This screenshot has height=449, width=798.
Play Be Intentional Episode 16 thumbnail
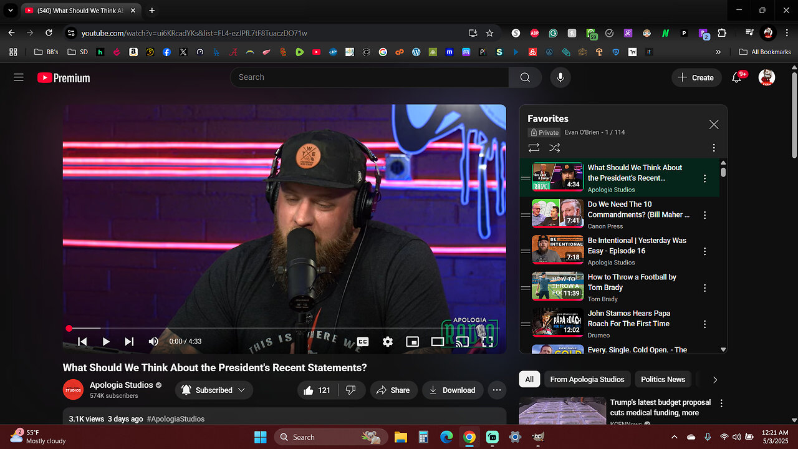(x=557, y=249)
